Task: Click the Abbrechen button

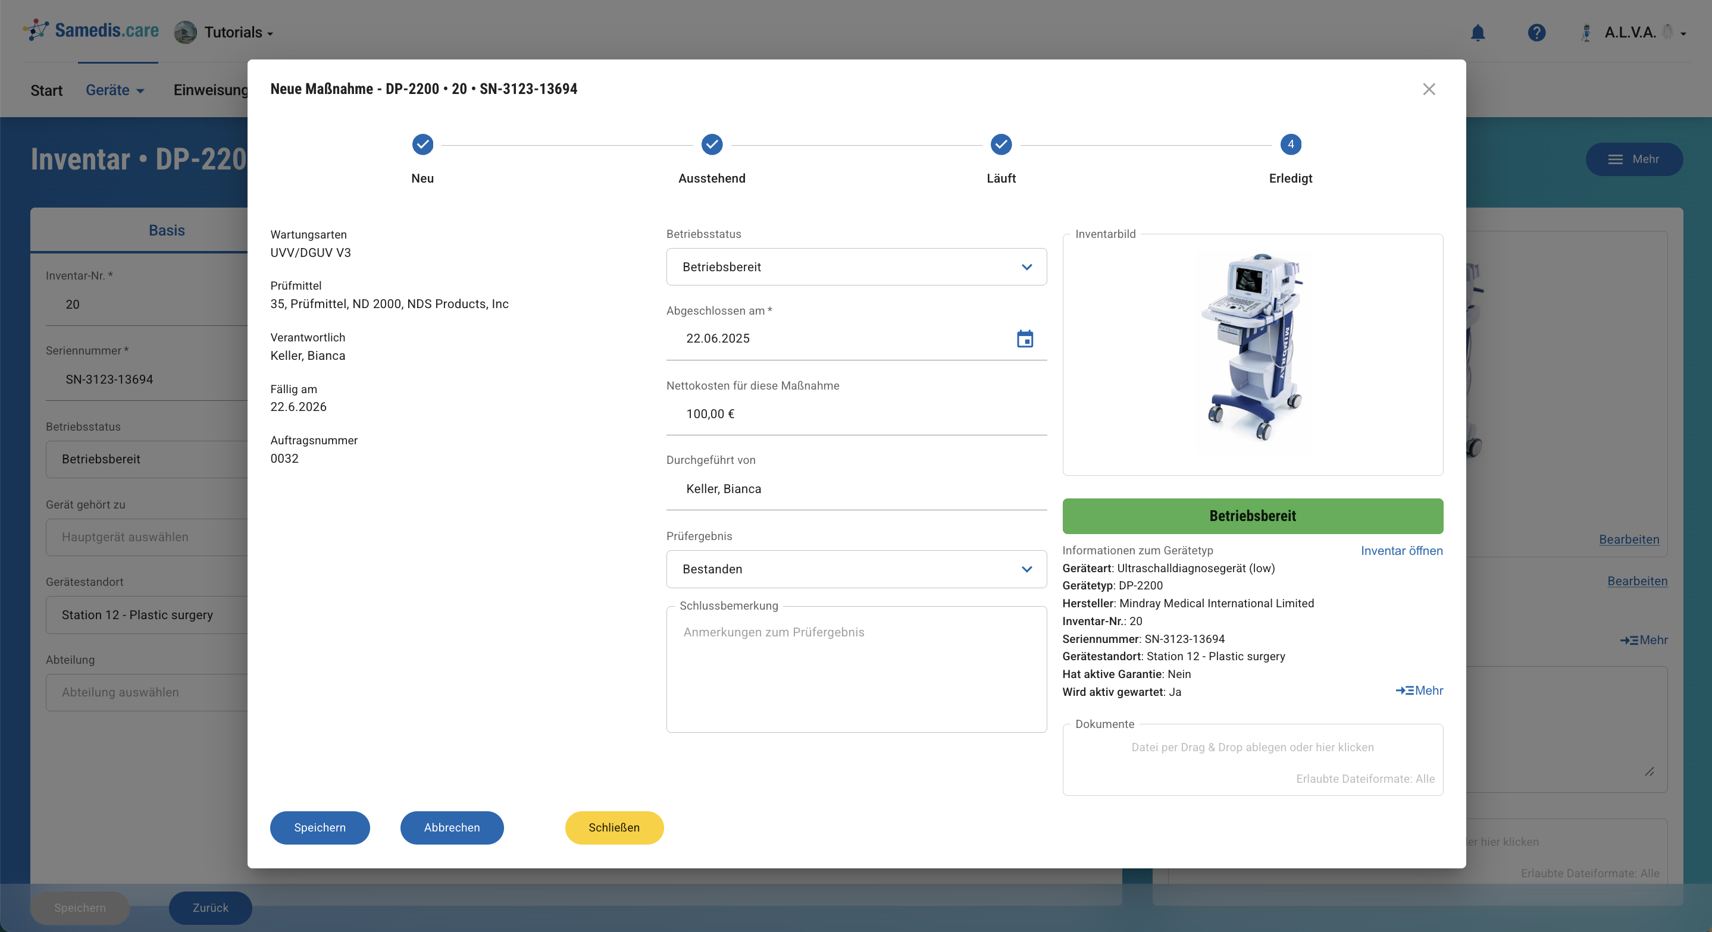Action: coord(451,828)
